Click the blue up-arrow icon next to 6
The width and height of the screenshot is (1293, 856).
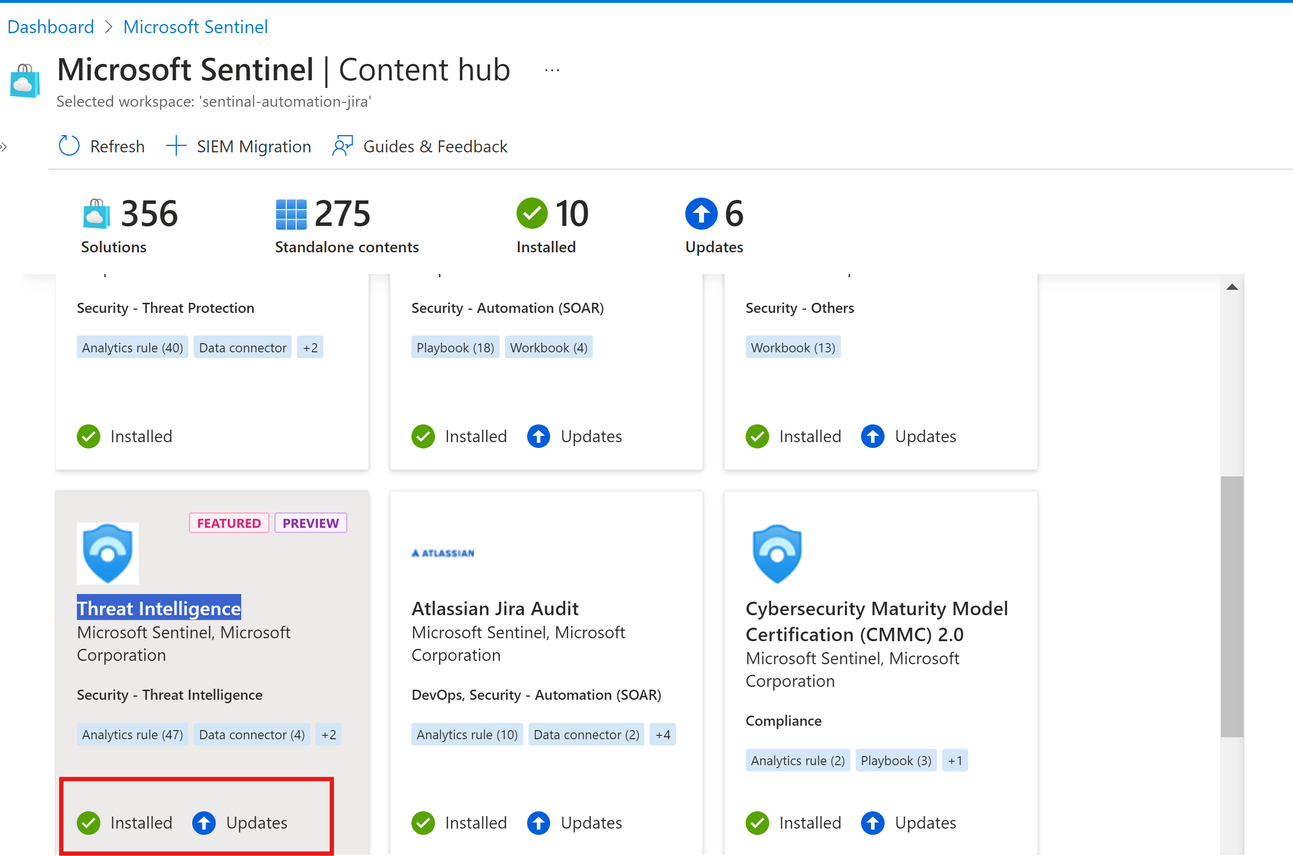(701, 213)
